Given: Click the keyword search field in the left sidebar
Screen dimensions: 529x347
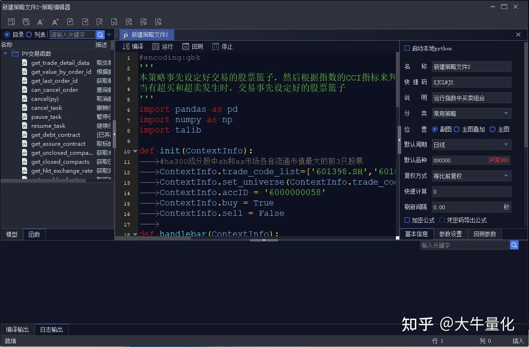Looking at the screenshot, I should (x=71, y=35).
